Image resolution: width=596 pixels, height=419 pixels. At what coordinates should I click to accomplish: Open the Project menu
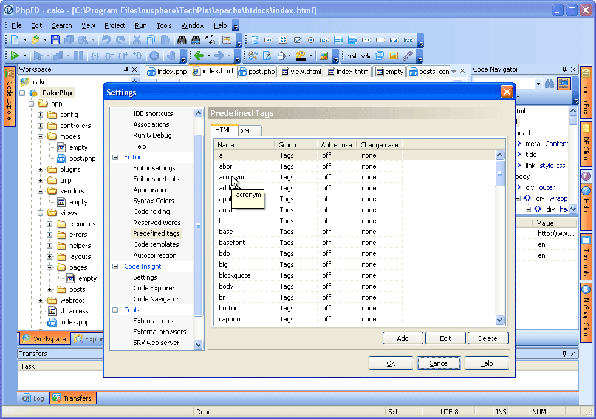point(115,25)
